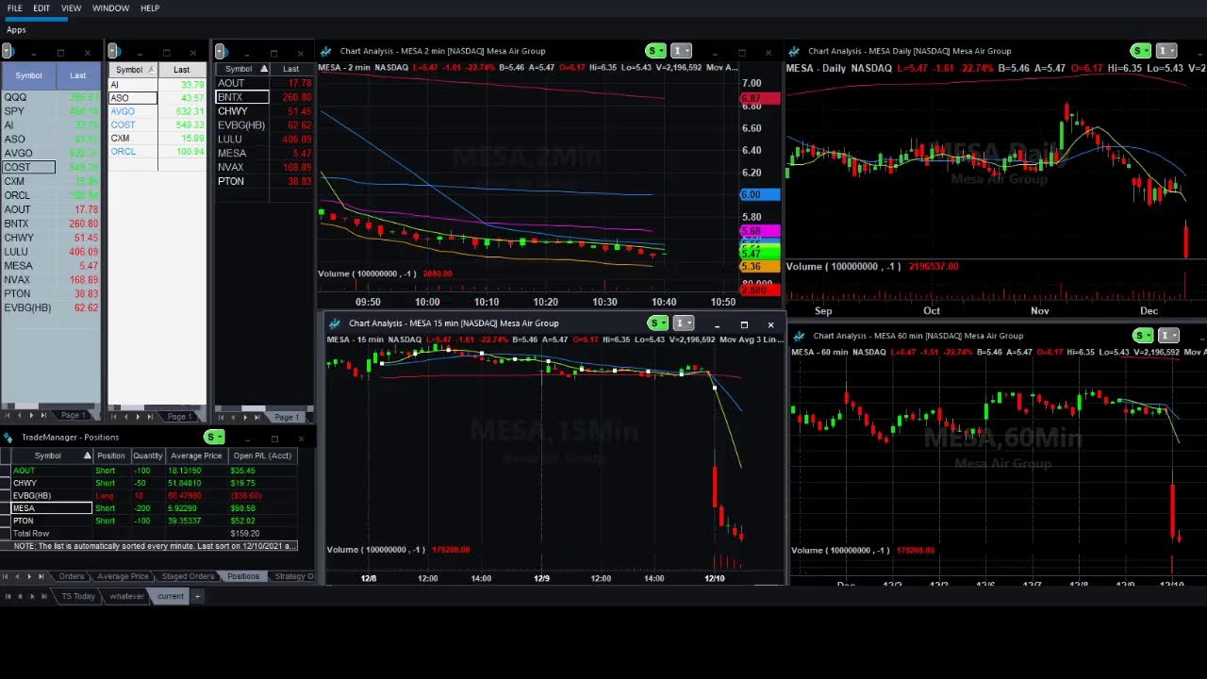Open the WINDOW menu
This screenshot has height=679, width=1207.
click(110, 8)
